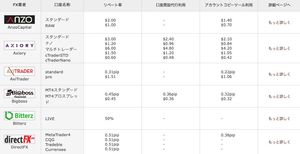Select the 口座名称 column header
This screenshot has height=154, width=300.
click(x=62, y=6)
